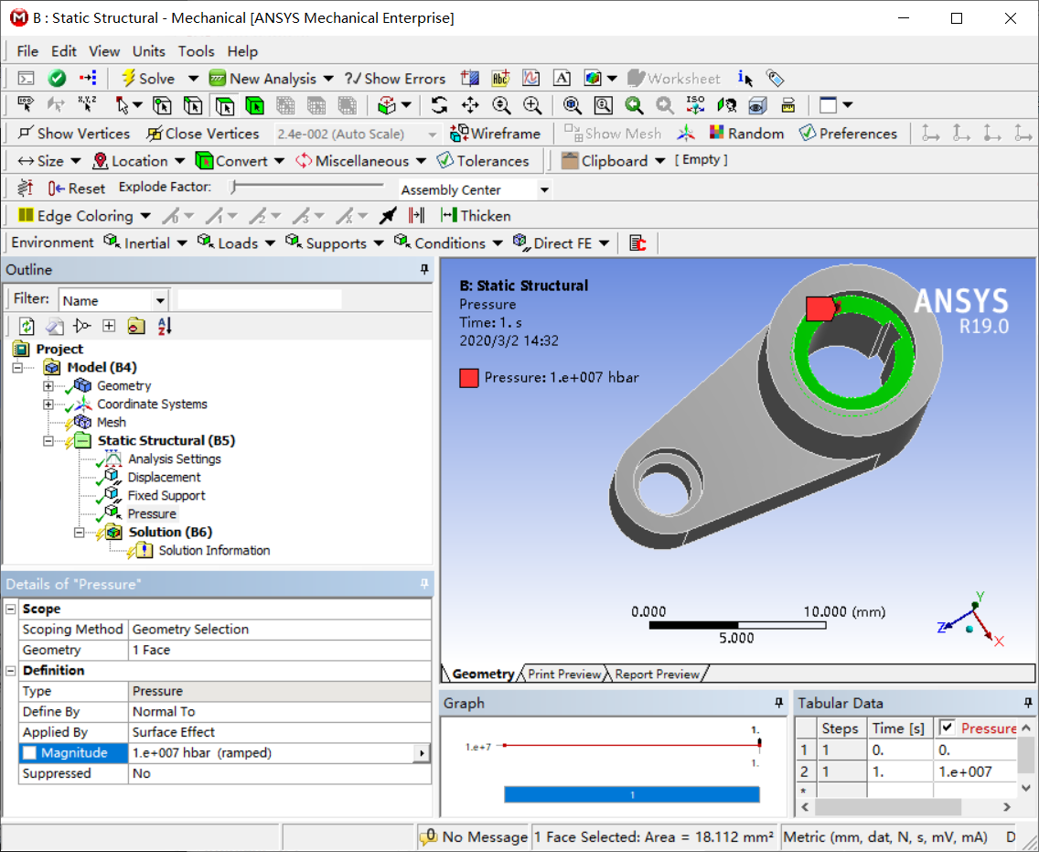1039x852 pixels.
Task: Click the blue step bar in Graph
Action: coord(631,794)
